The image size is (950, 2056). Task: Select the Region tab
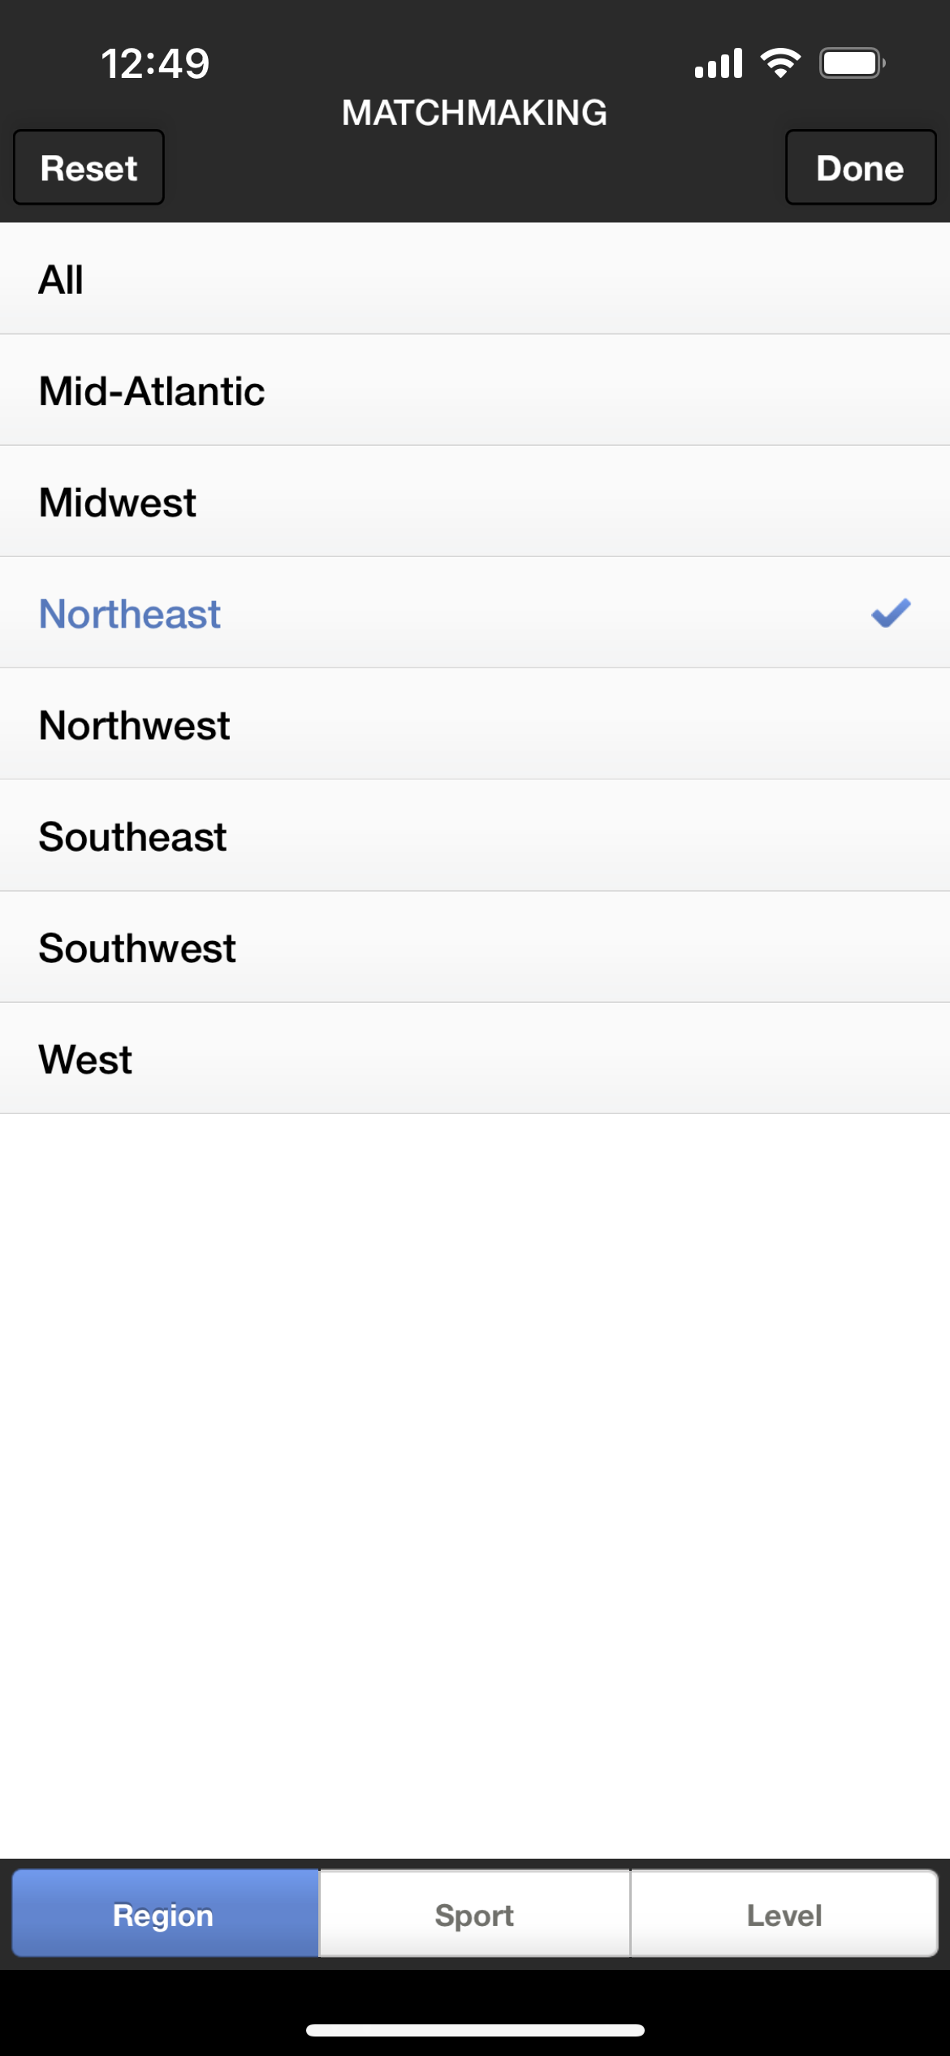(165, 1914)
